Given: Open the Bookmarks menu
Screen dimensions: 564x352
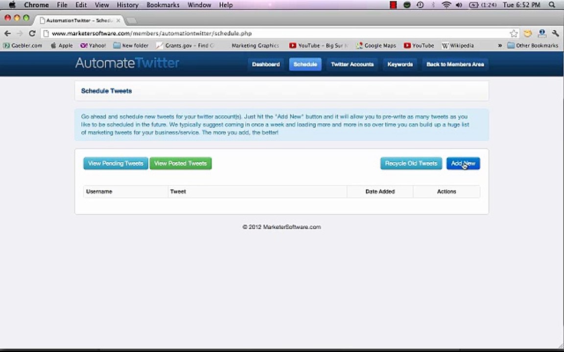Looking at the screenshot, I should click(x=163, y=5).
